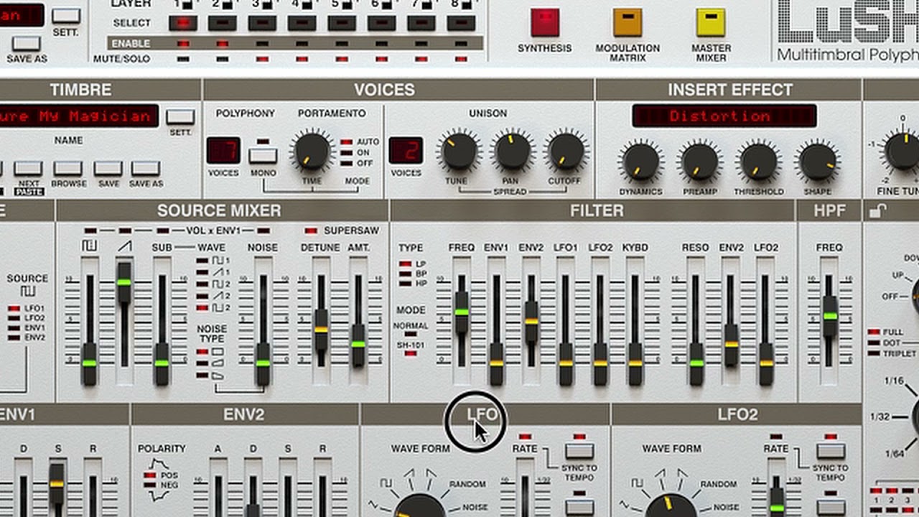Toggle LFO1 SYNC TO TEMPO button
919x517 pixels.
tap(579, 451)
